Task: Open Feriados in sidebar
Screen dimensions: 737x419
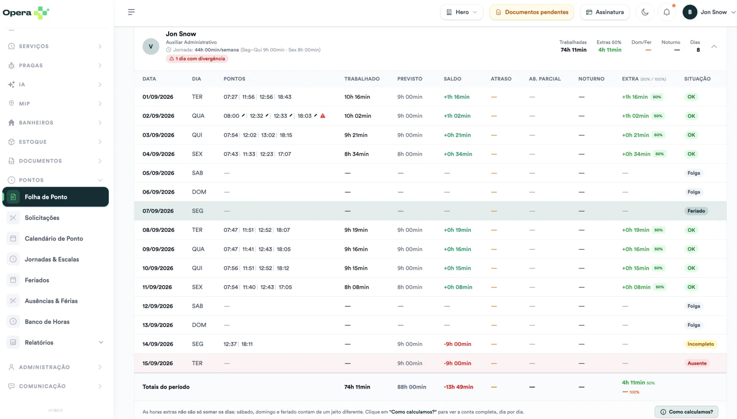Action: click(x=55, y=280)
